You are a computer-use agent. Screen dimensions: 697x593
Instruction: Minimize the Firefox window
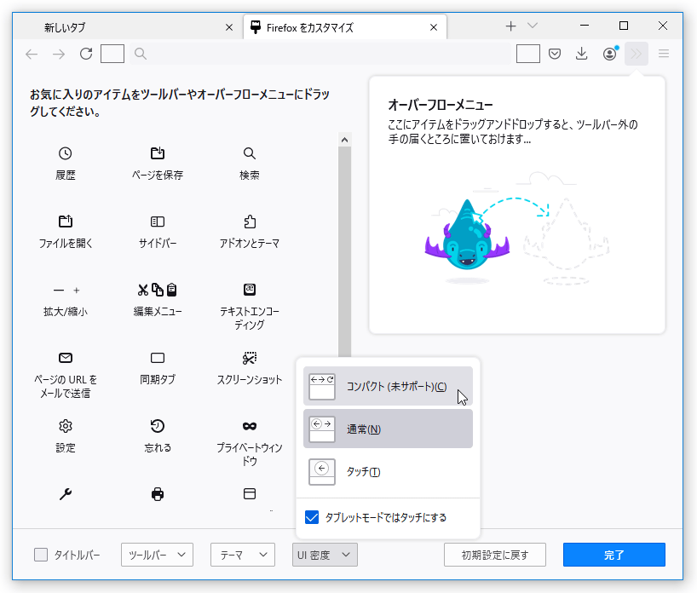pos(585,26)
